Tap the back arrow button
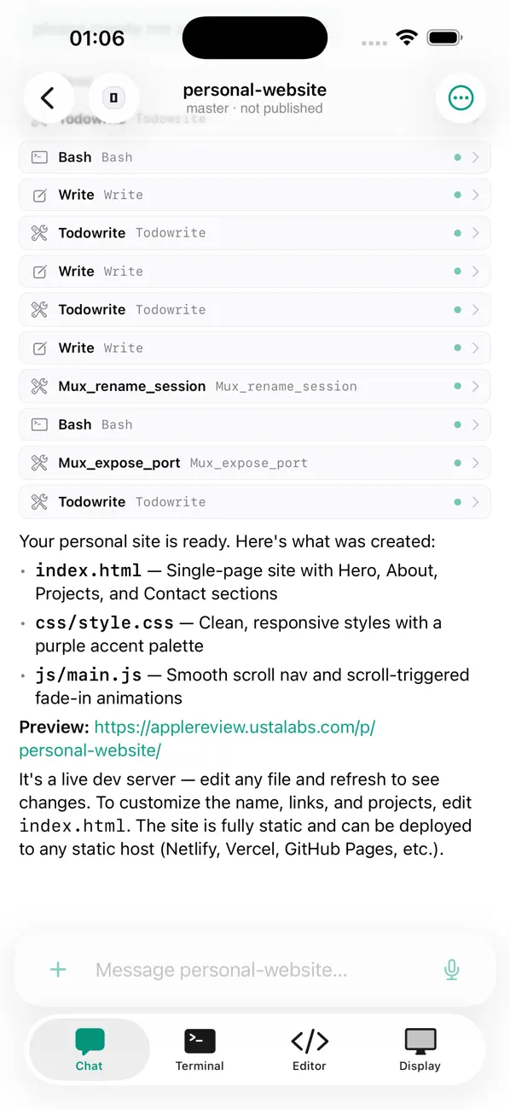 pyautogui.click(x=48, y=98)
